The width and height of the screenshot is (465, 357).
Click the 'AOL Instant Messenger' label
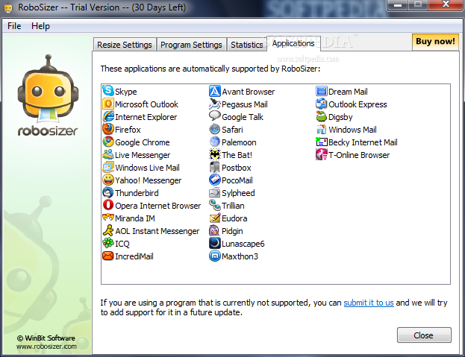(x=157, y=231)
